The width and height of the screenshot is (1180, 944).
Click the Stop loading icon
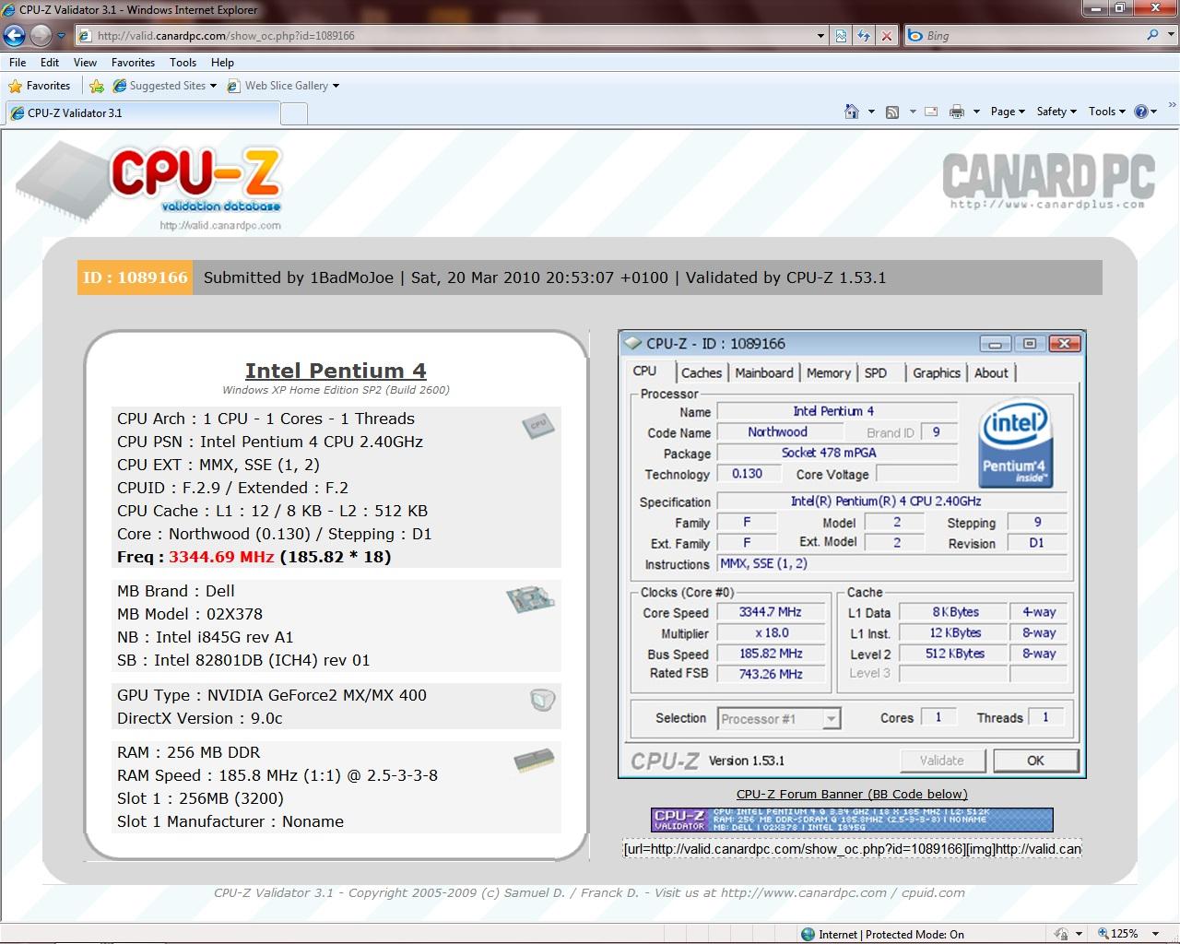click(x=887, y=36)
